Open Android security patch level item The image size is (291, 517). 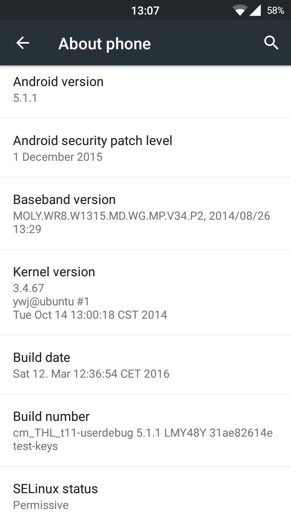click(145, 148)
